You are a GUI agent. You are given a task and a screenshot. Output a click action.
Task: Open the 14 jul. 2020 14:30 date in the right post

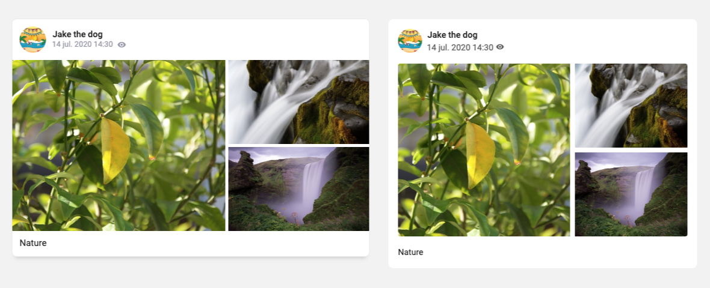click(x=460, y=47)
